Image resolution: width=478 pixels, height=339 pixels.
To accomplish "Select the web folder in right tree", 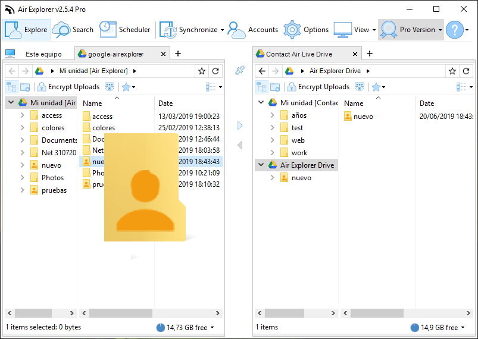I will tap(292, 140).
